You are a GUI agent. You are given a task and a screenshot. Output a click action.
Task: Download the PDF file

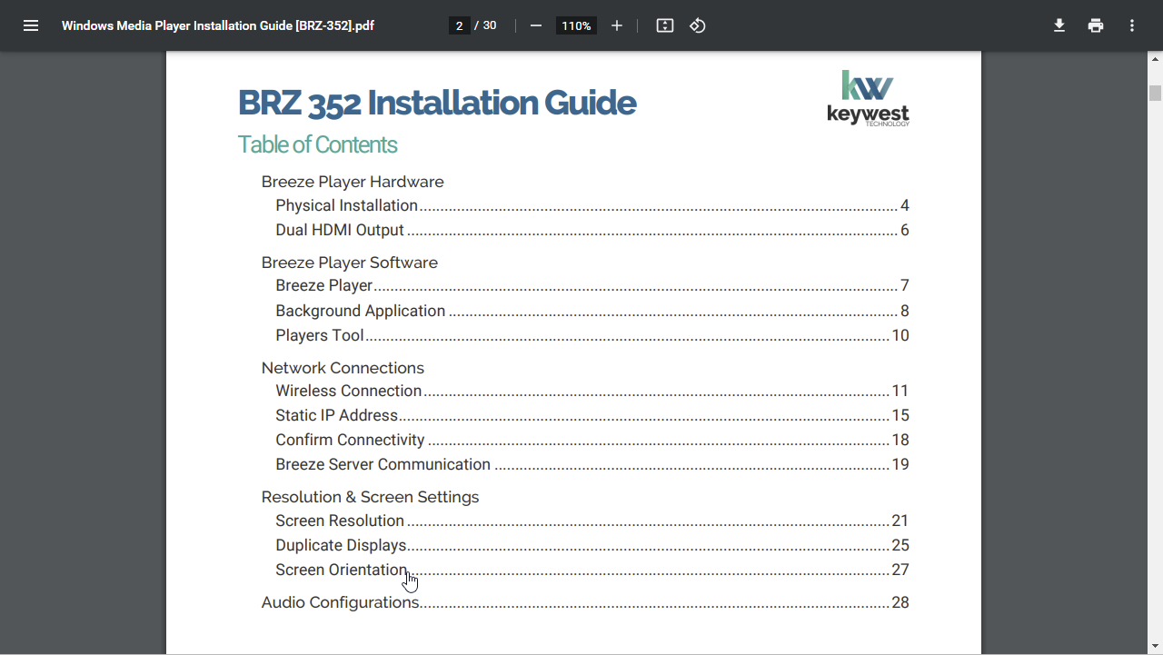1059,25
